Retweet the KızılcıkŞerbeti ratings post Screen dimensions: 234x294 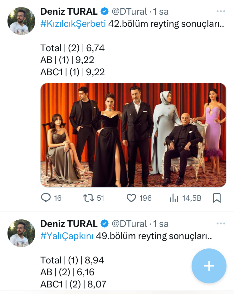click(x=89, y=198)
